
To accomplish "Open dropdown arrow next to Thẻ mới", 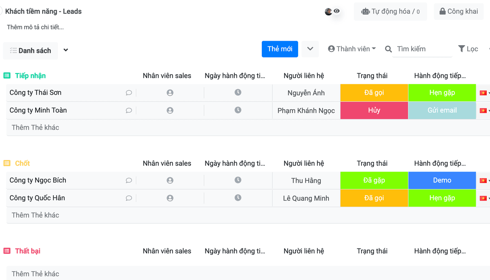I will point(310,49).
